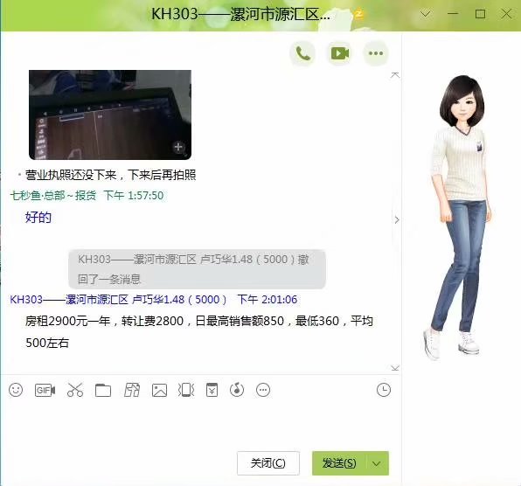Select the scissors screenshot tool

[x=75, y=390]
